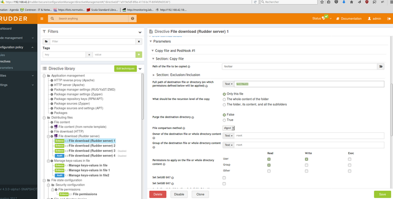Click info icon next to File comparison method

184,128
